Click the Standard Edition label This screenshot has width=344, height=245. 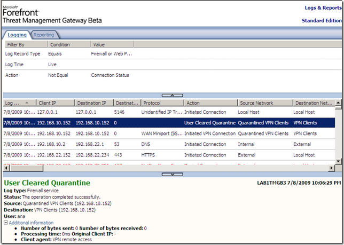point(322,21)
